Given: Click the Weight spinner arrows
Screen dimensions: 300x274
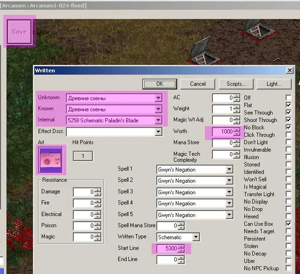Looking at the screenshot, I should click(237, 109).
